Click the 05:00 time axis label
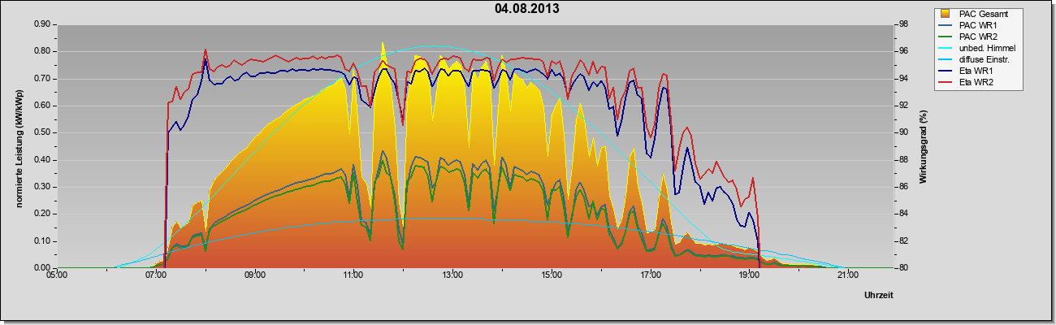The image size is (1056, 325). point(57,276)
